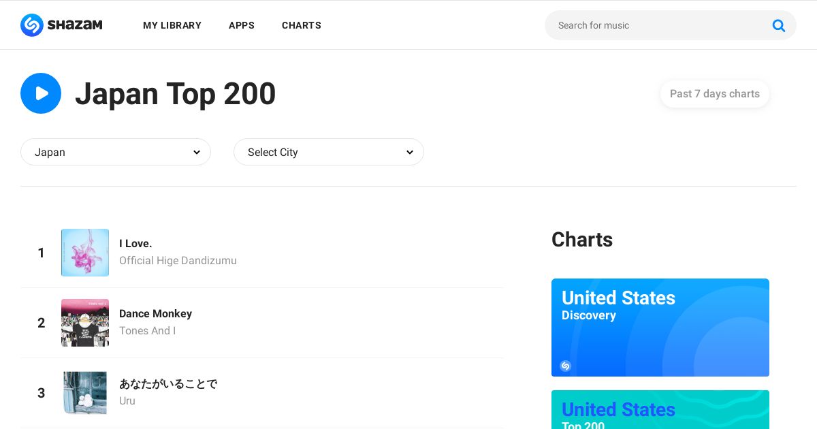Click the Select City dropdown arrow
This screenshot has width=817, height=429.
pos(409,153)
